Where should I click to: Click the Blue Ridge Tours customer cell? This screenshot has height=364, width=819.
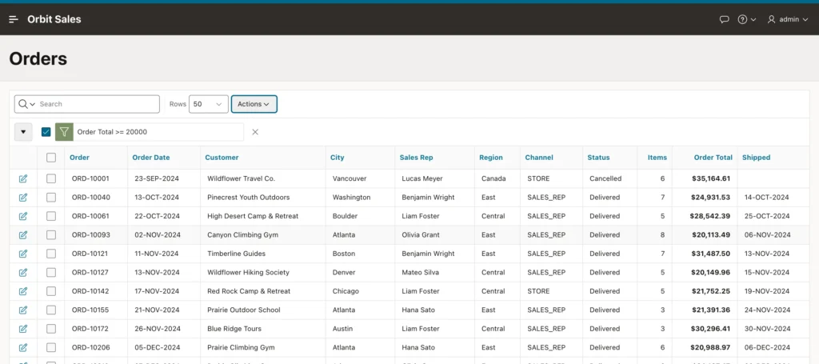tap(234, 329)
